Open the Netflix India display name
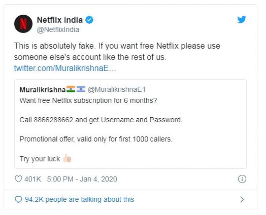266x215 pixels. (60, 20)
